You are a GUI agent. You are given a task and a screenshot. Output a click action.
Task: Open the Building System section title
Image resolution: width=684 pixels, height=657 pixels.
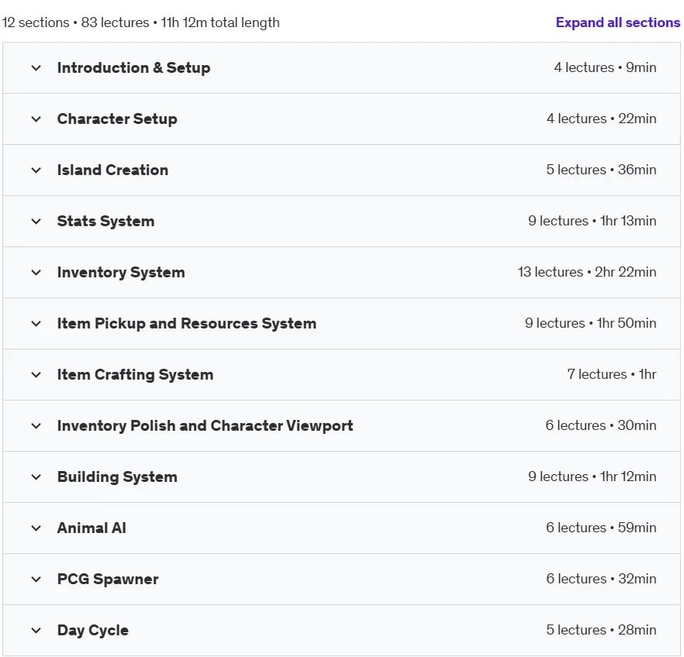tap(117, 477)
